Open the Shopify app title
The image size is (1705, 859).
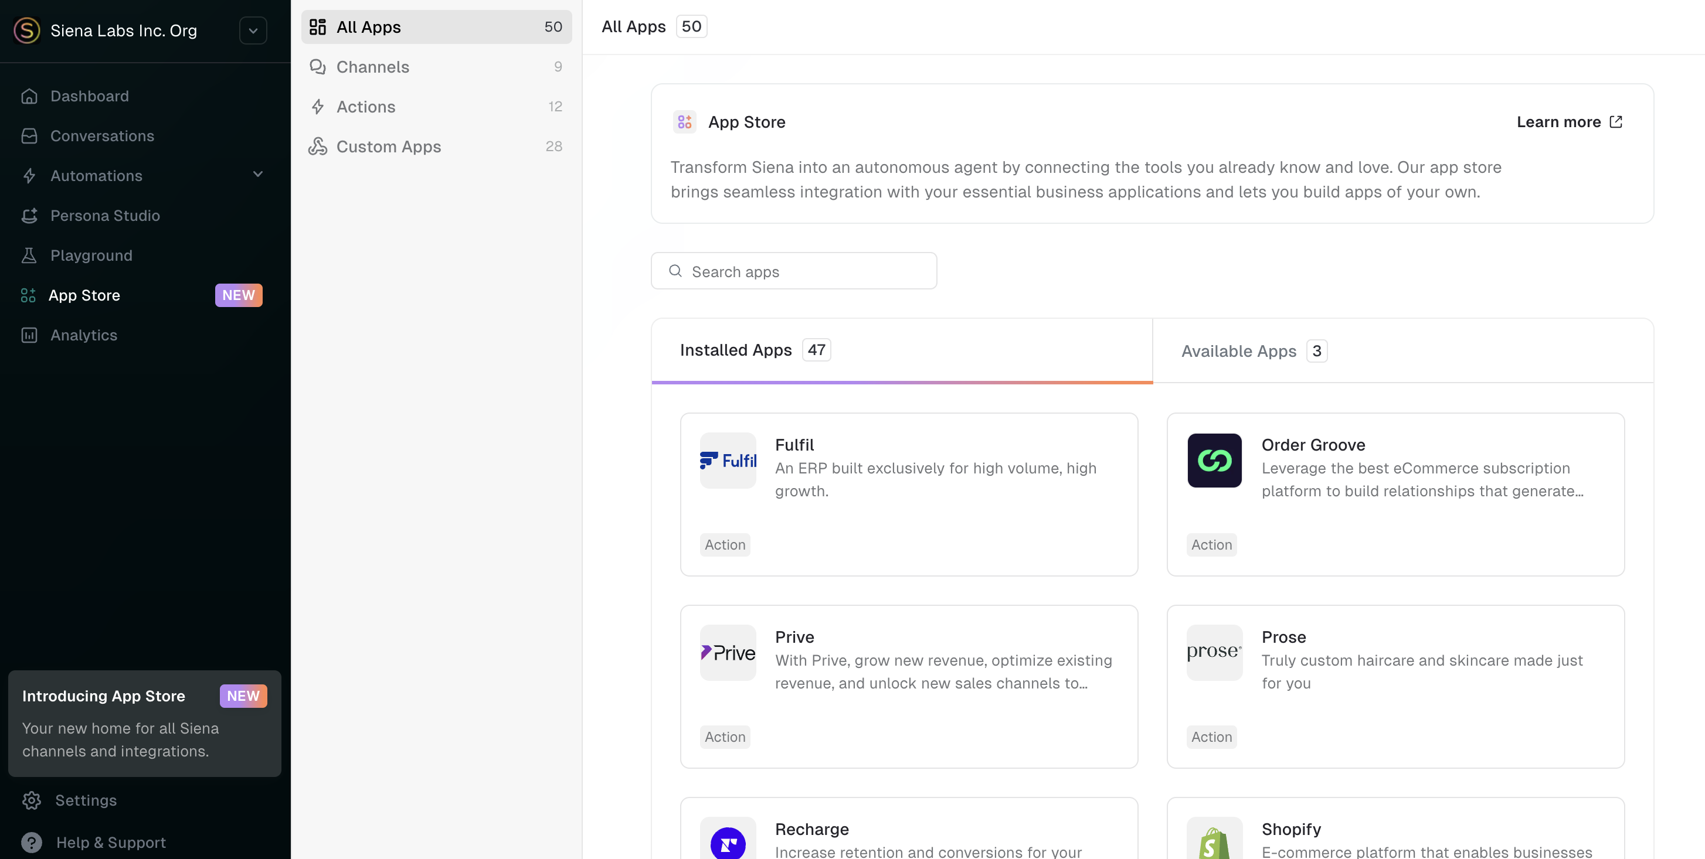tap(1290, 829)
